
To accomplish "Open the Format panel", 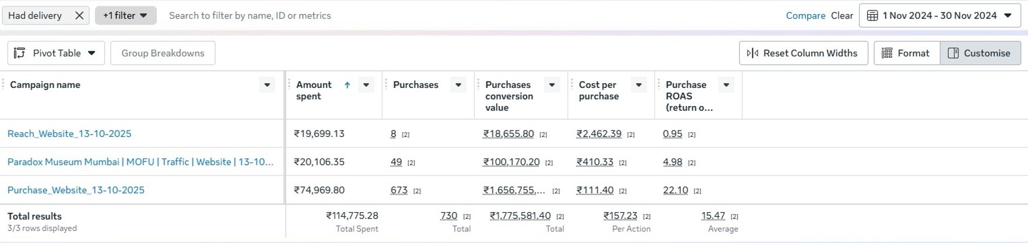I will point(907,53).
